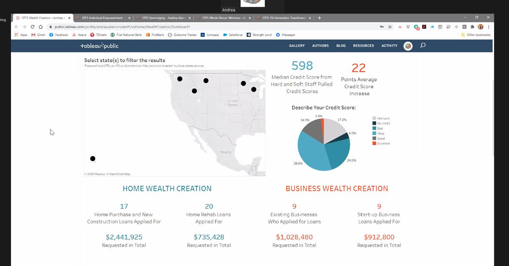This screenshot has width=509, height=266.
Task: Open the First National Bank bookmark
Action: click(x=126, y=35)
